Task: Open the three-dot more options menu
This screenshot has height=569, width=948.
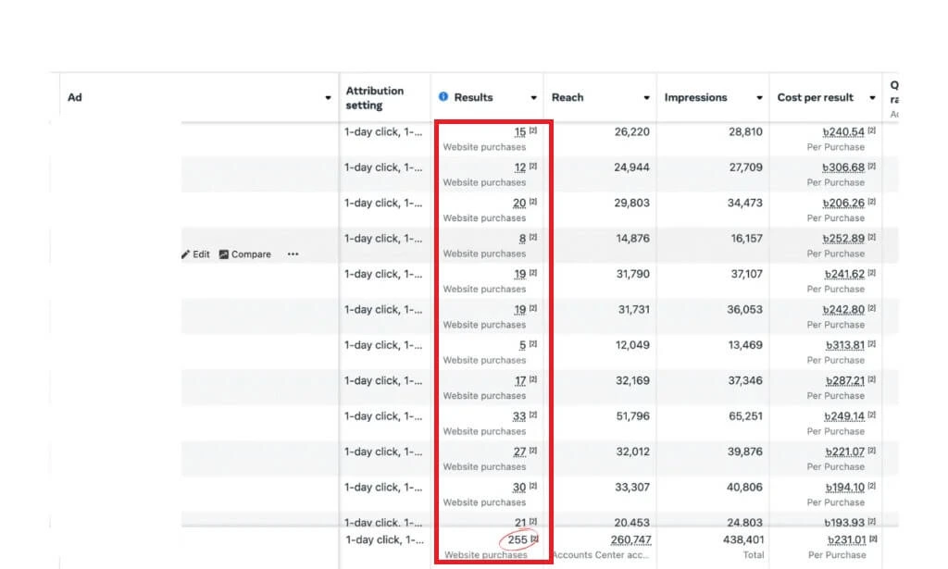Action: pyautogui.click(x=293, y=254)
